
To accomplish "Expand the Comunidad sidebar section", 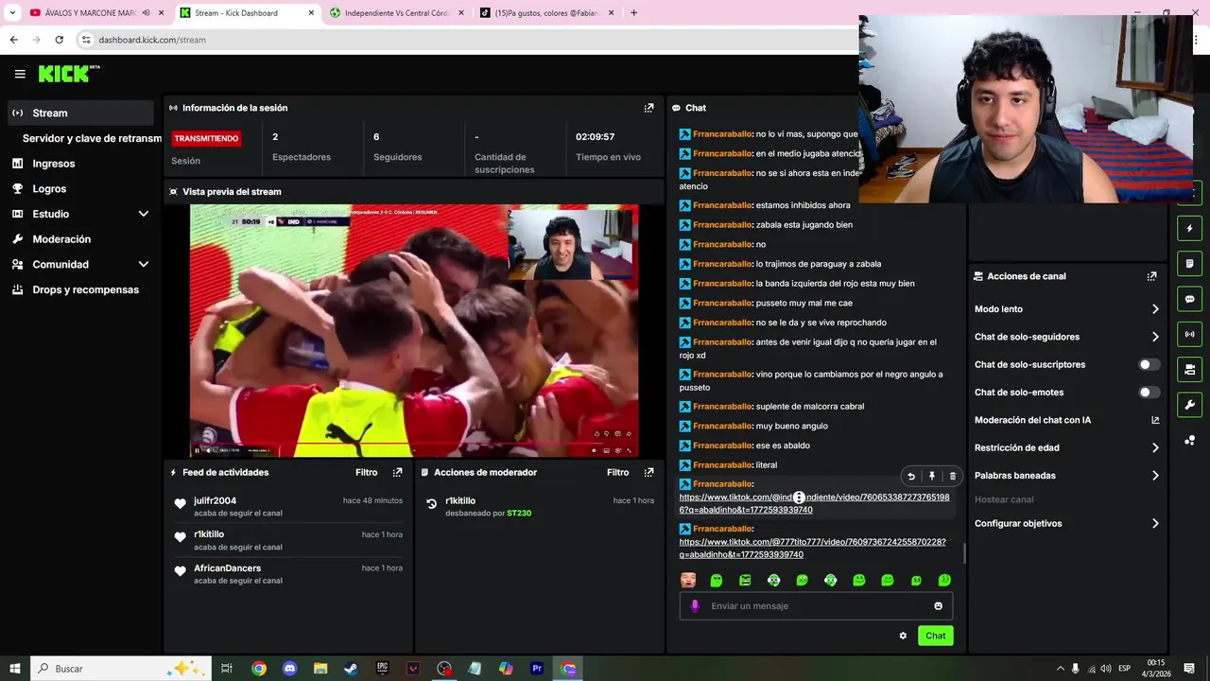I will pos(144,265).
